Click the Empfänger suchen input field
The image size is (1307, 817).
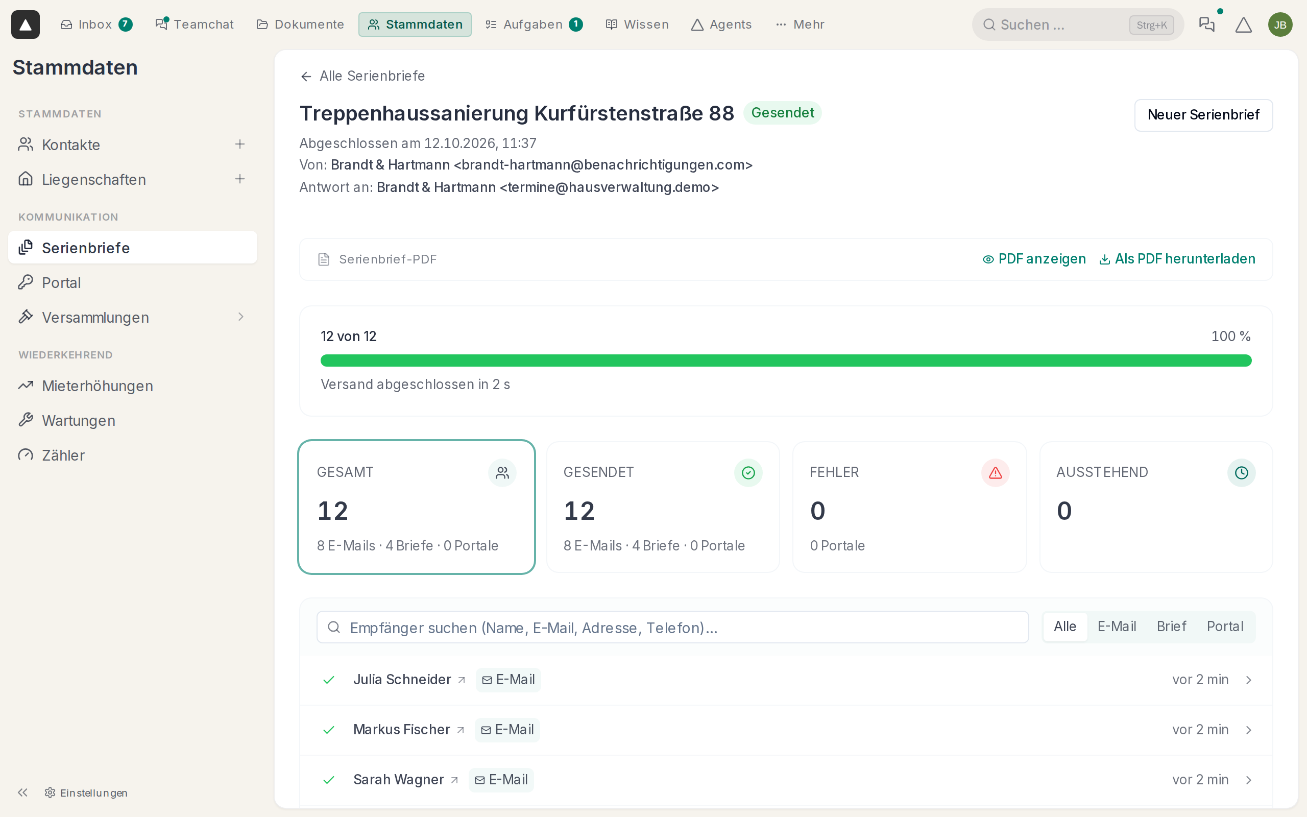(672, 627)
